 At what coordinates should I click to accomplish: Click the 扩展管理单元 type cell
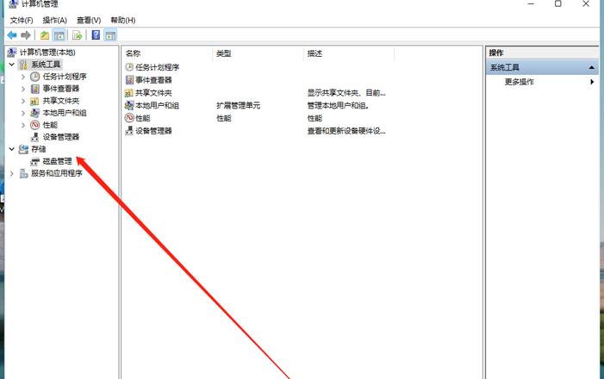[x=238, y=105]
